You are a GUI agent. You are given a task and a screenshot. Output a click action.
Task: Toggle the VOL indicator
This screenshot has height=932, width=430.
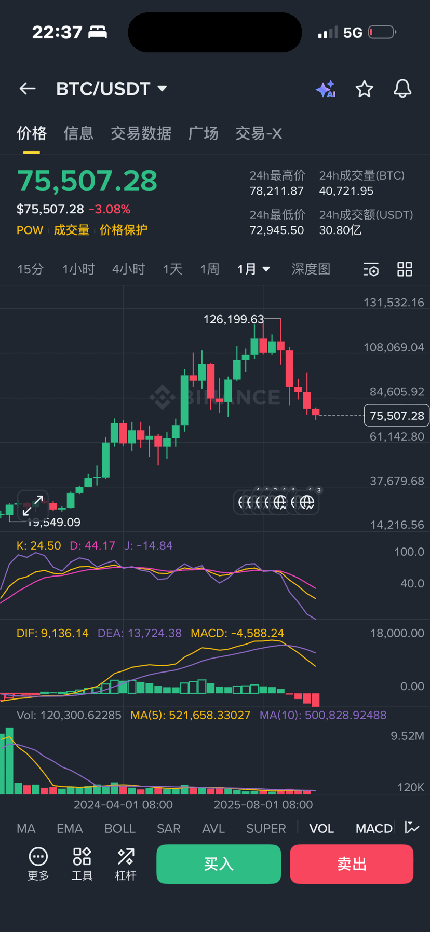(321, 828)
